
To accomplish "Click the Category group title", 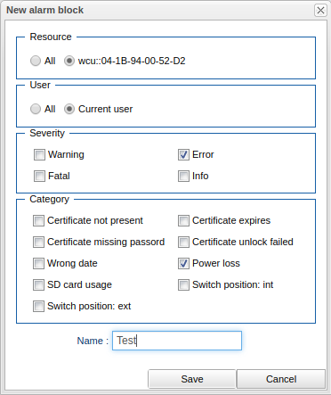I will (x=50, y=199).
